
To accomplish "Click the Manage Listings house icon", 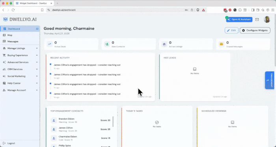I will point(4,48).
